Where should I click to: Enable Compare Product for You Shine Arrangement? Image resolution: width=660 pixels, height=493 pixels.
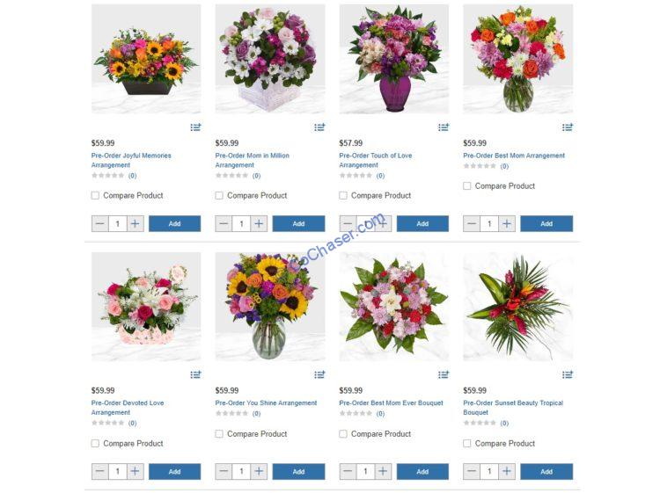coord(219,434)
